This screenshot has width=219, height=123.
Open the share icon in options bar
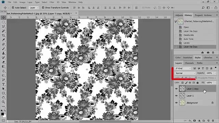point(216,8)
